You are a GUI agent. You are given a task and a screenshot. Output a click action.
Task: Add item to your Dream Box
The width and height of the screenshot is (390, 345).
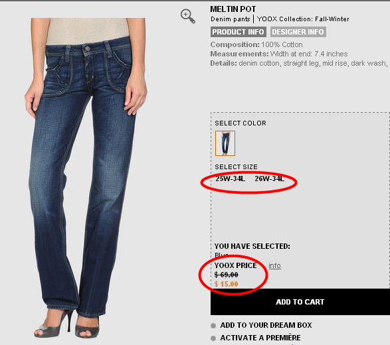(x=266, y=325)
